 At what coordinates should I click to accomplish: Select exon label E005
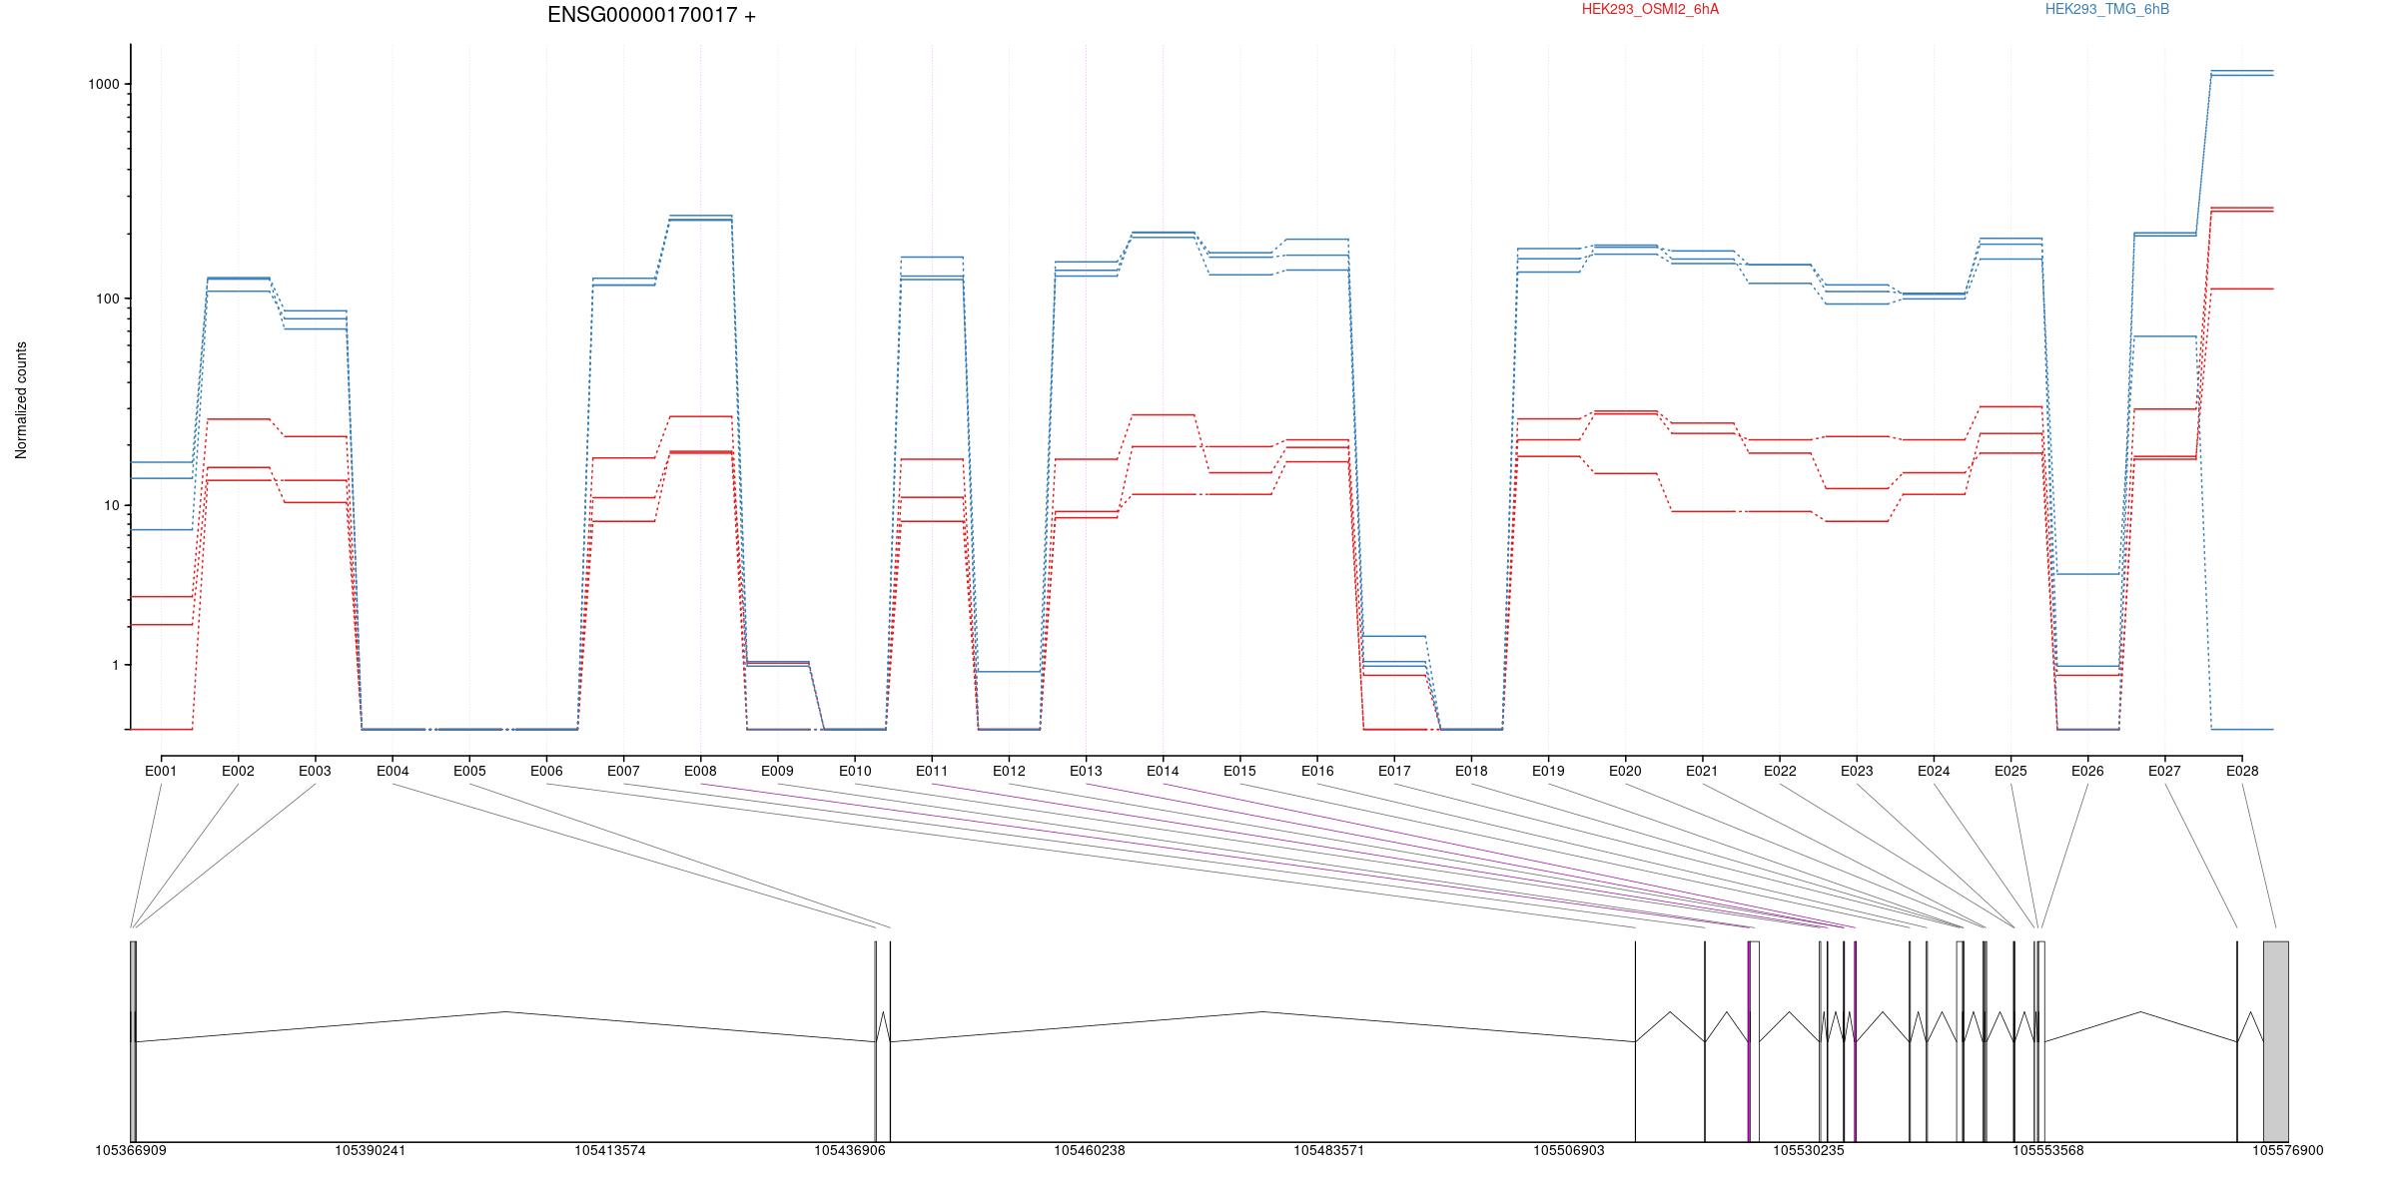469,771
